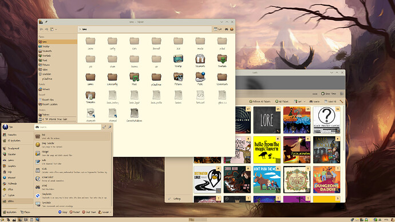The height and width of the screenshot is (222, 395).
Task: Click pin icon in Dolphin title bar
Action: pyautogui.click(x=46, y=22)
